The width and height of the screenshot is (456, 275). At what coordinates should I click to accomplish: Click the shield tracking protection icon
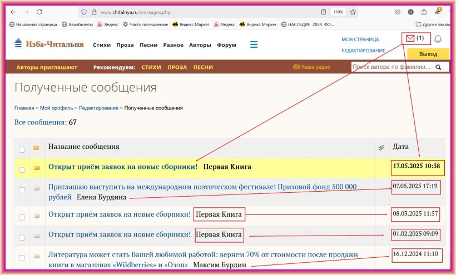(84, 12)
